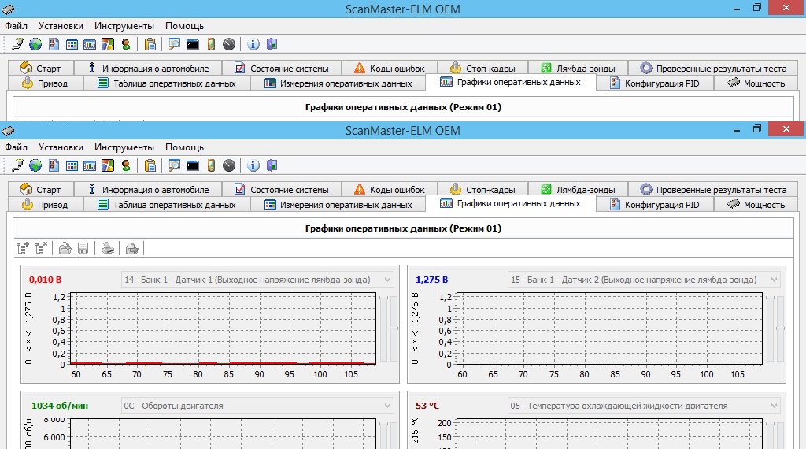Open the Инструменты menu in the front window
Viewport: 806px width, 449px height.
pyautogui.click(x=124, y=147)
